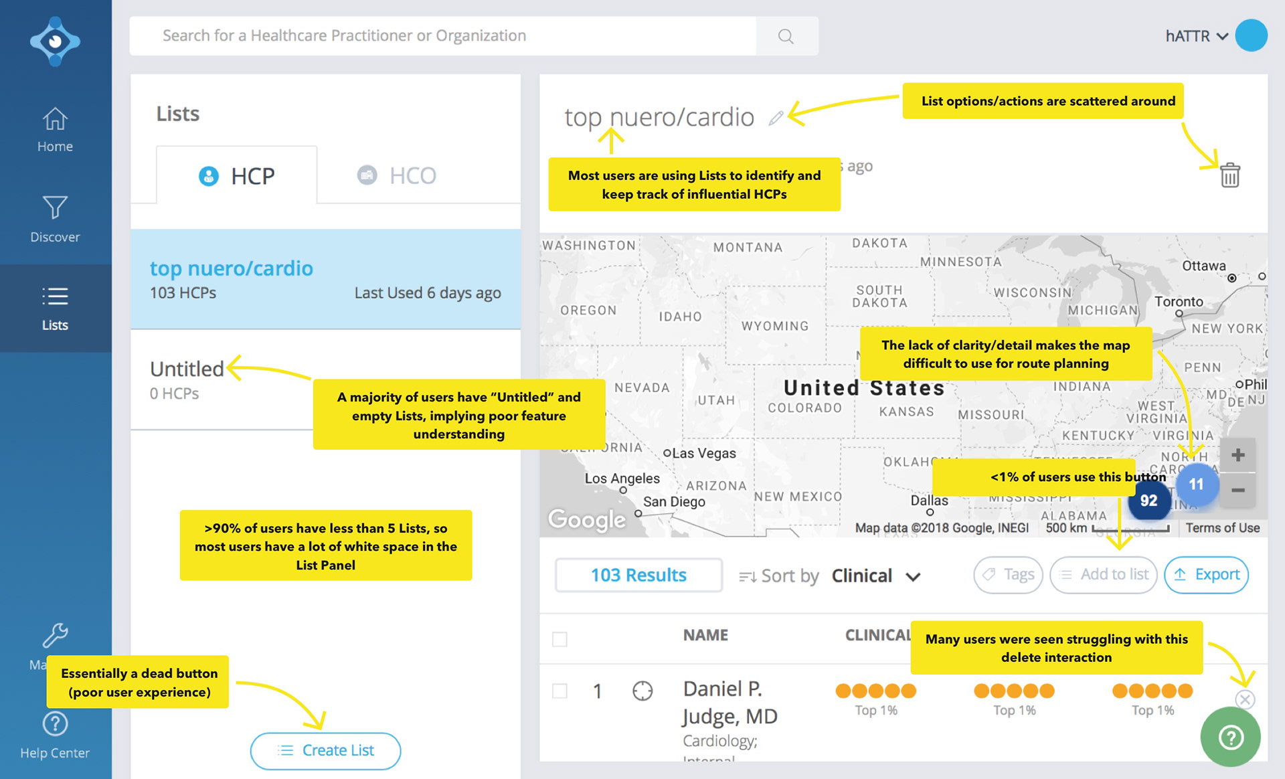Screen dimensions: 1285x779
Task: Open Terms of Use map link
Action: pos(1222,528)
